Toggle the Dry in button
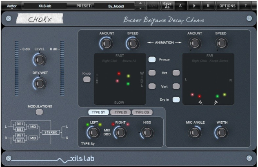Screen dimensions: 258x167 click(x=176, y=100)
